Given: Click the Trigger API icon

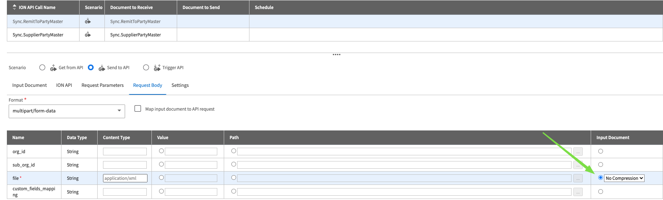Looking at the screenshot, I should 157,68.
